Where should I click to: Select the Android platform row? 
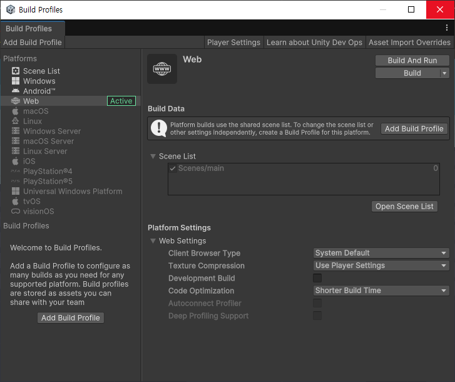click(x=71, y=91)
